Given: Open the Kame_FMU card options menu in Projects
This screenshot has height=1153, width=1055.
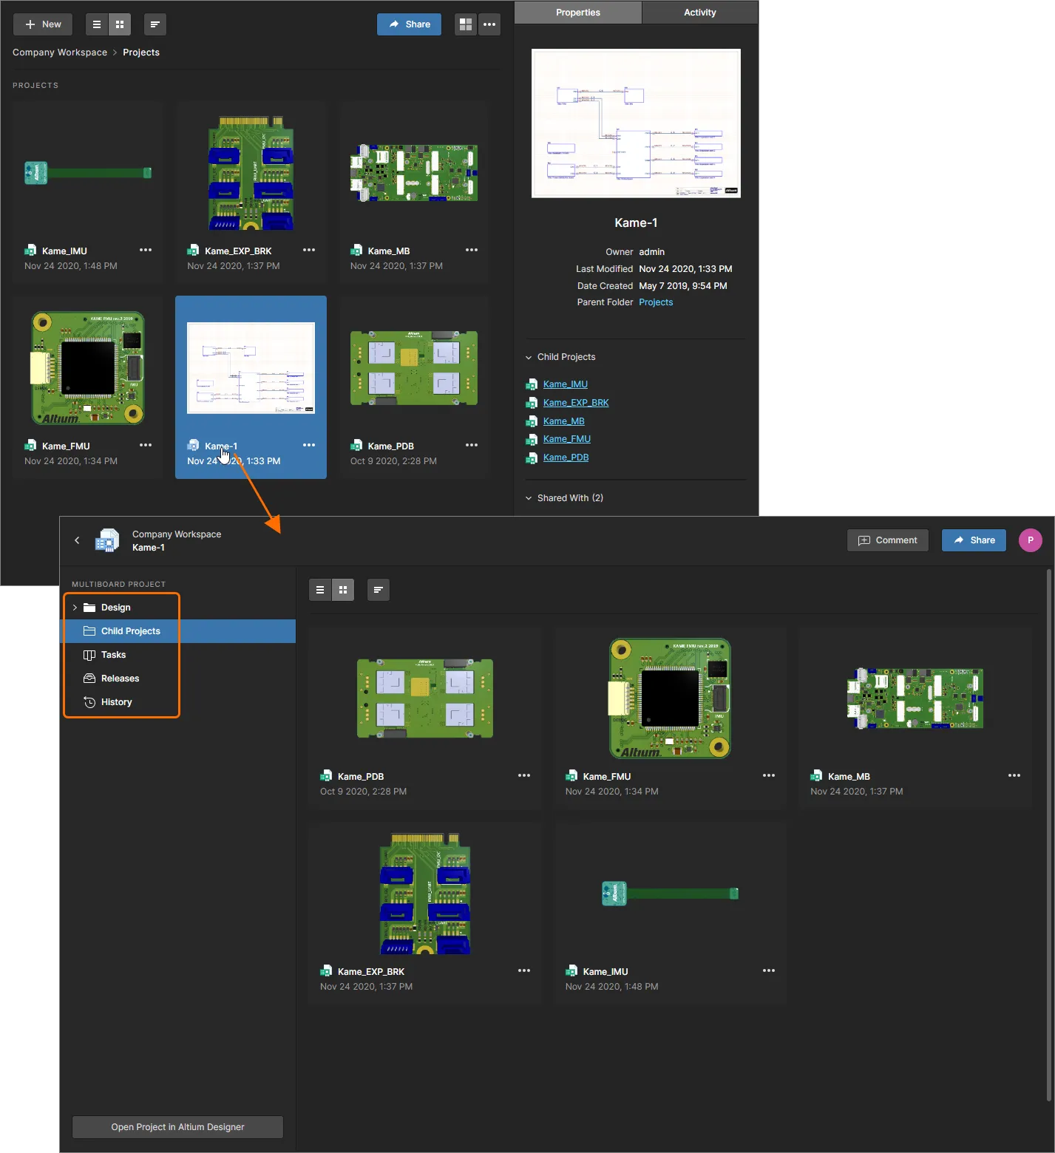Looking at the screenshot, I should [x=146, y=446].
